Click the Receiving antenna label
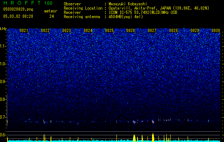The width and height of the screenshot is (224, 142). coord(82,17)
